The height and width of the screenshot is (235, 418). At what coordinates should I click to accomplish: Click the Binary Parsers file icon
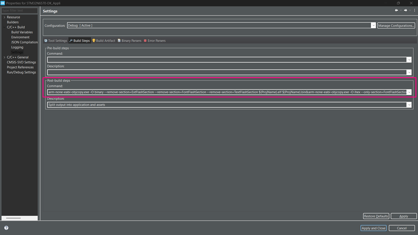click(x=119, y=41)
